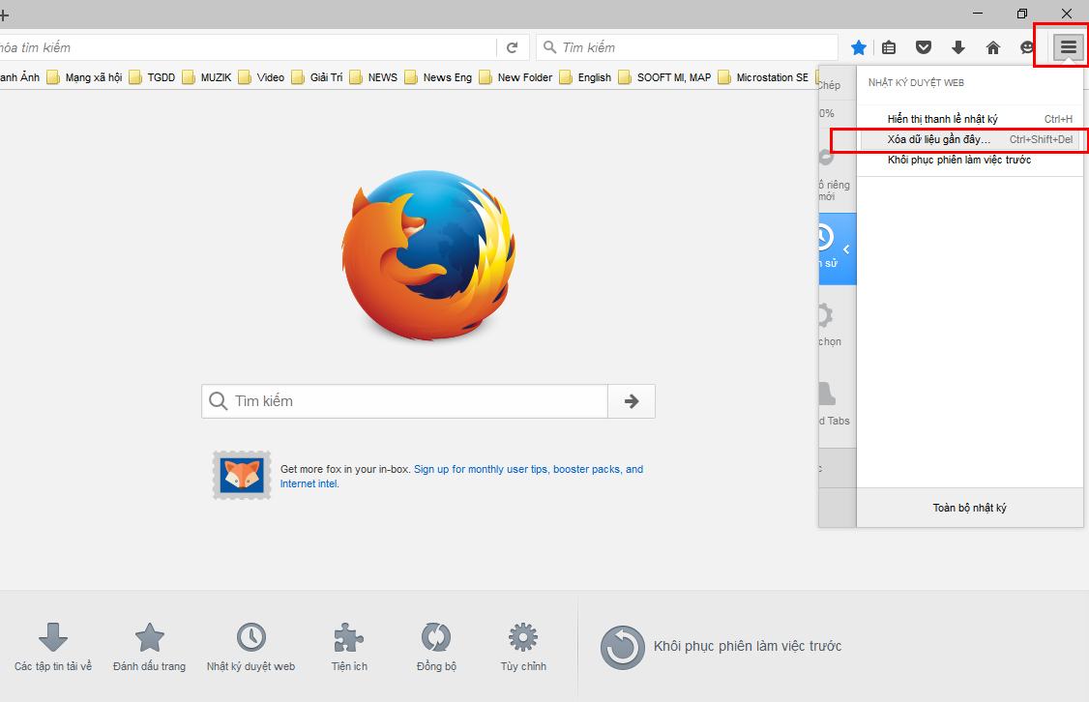Screen dimensions: 1089x702
Task: Open new tab with plus icon
Action: click(4, 14)
